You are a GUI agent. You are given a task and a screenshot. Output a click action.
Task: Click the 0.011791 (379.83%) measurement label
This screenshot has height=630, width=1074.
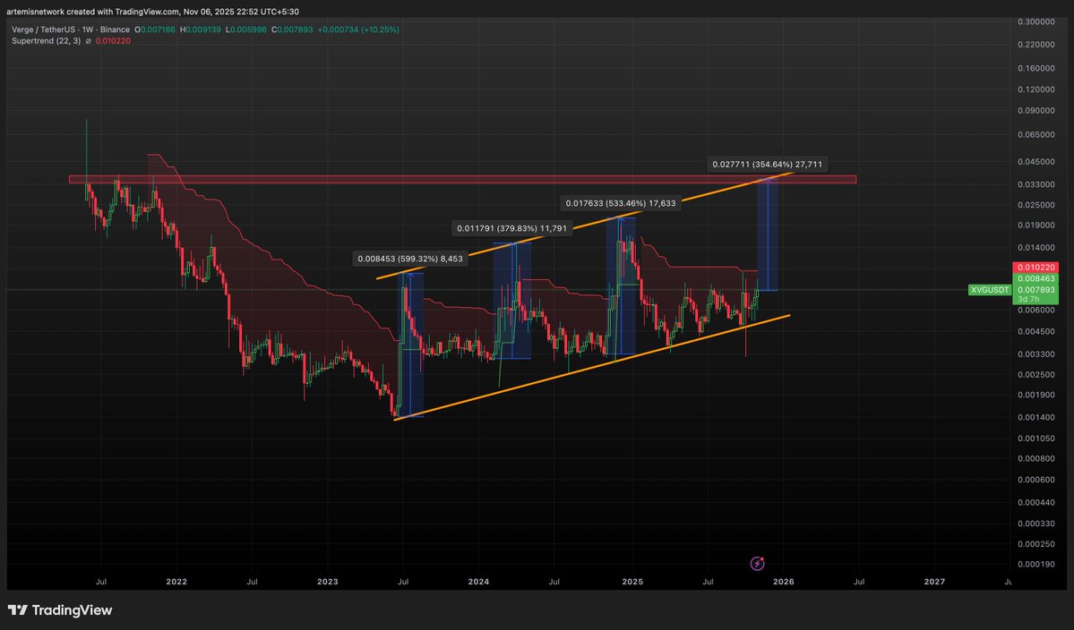click(511, 228)
